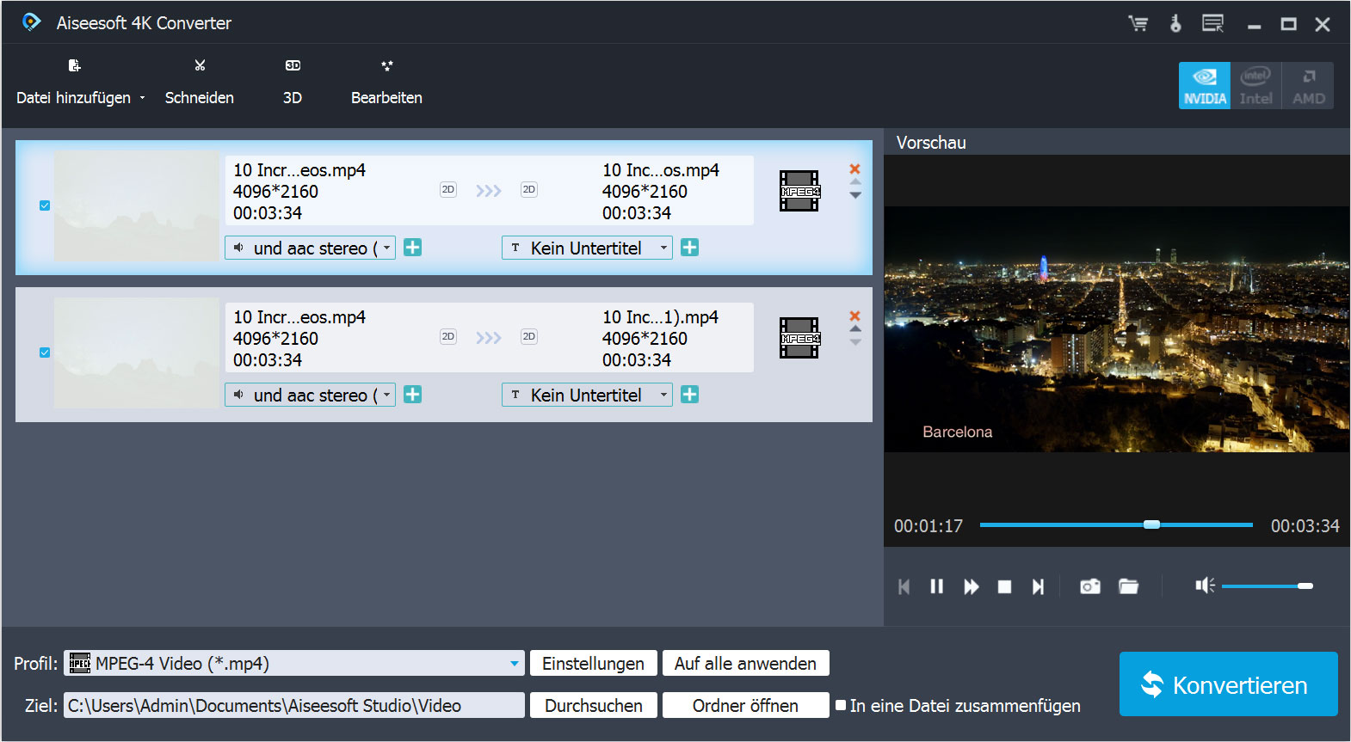Add audio track to second file
This screenshot has width=1351, height=742.
coord(413,395)
